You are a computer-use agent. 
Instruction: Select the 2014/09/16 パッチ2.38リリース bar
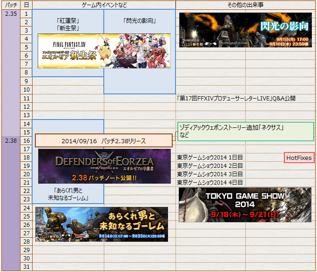(x=104, y=140)
